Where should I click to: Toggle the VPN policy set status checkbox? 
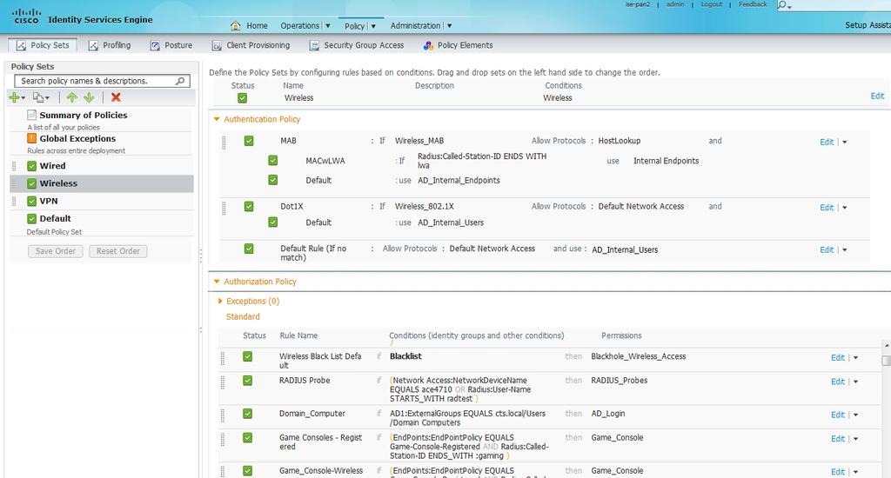click(32, 202)
